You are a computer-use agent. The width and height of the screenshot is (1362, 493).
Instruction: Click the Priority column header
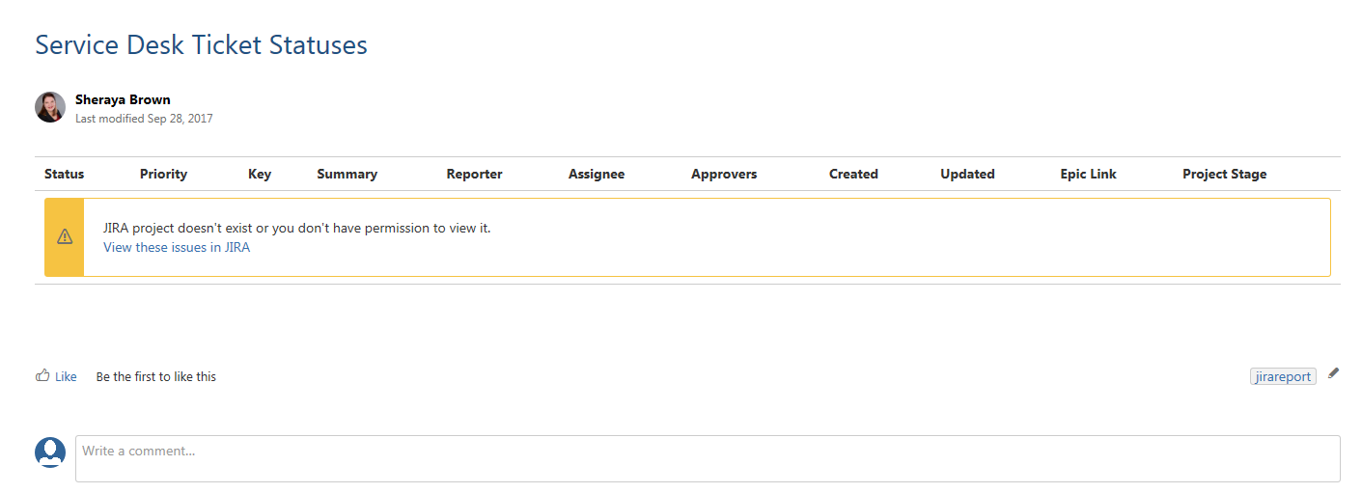163,174
